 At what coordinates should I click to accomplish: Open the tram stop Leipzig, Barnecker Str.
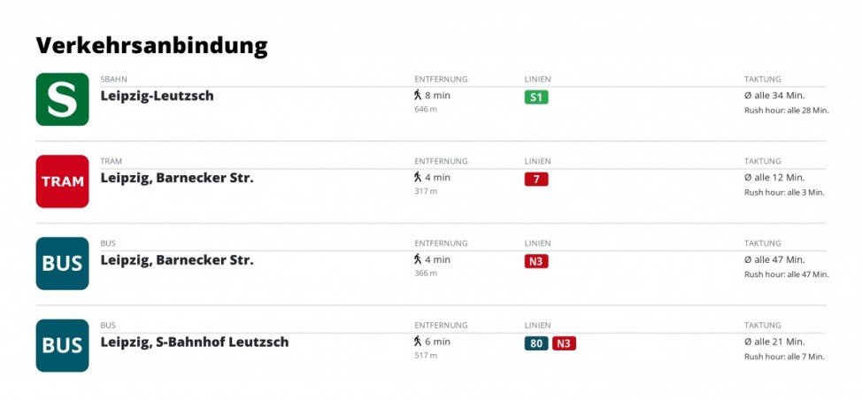pyautogui.click(x=177, y=178)
